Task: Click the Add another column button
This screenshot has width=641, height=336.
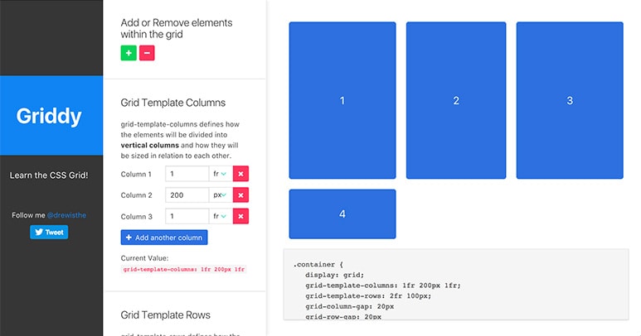Action: point(164,238)
